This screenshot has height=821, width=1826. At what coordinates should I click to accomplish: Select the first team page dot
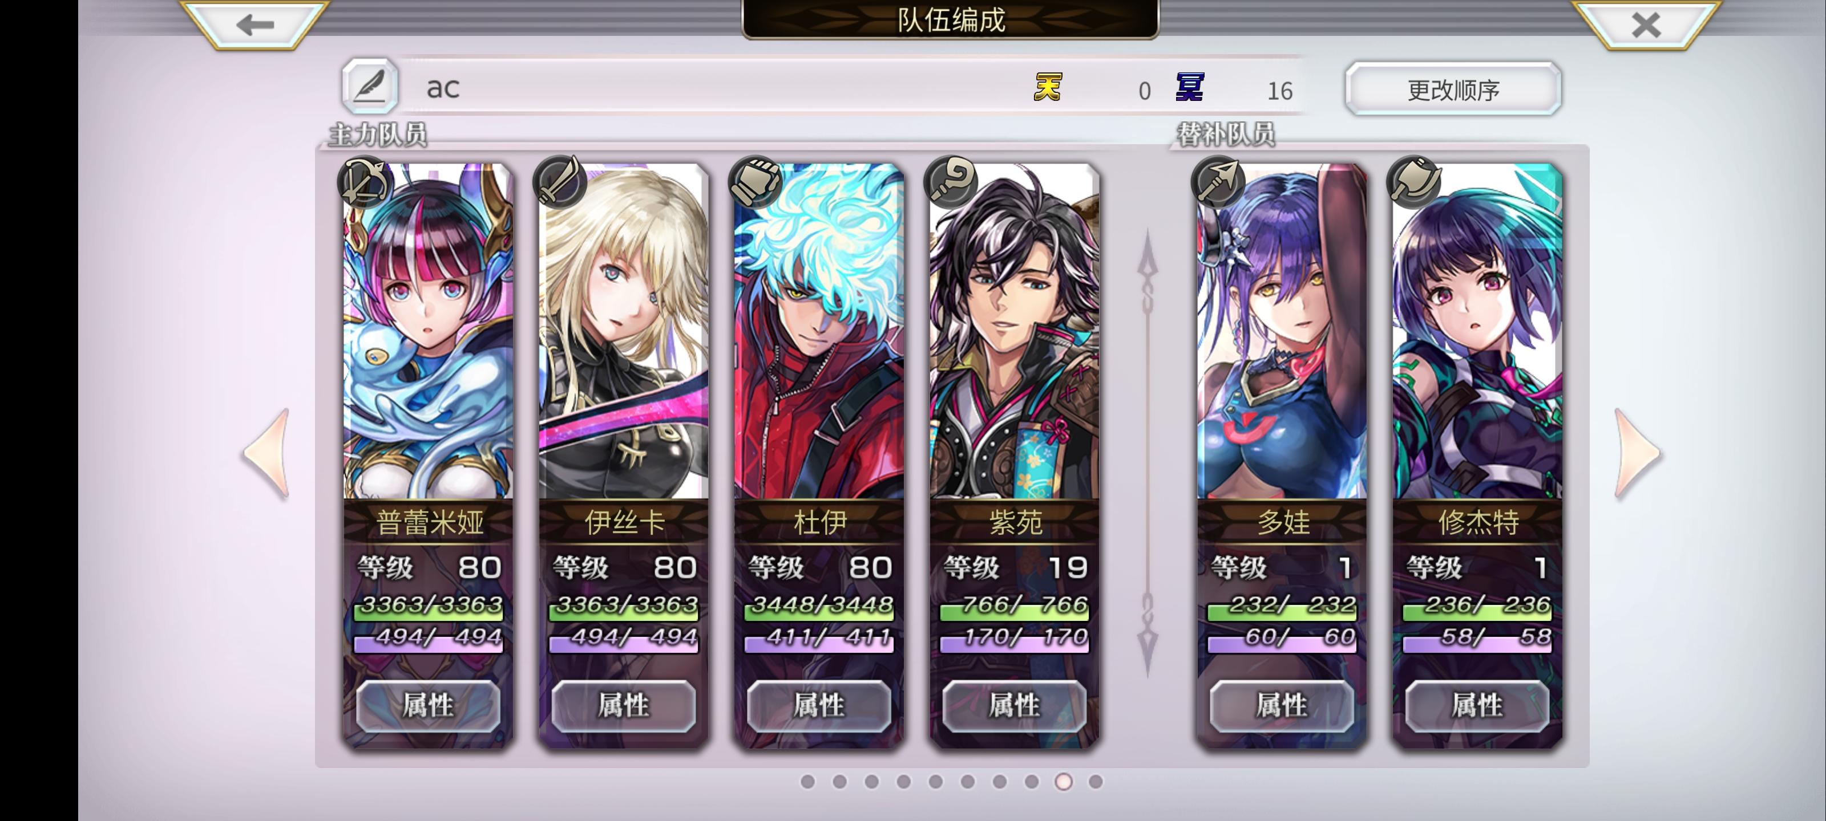coord(807,781)
